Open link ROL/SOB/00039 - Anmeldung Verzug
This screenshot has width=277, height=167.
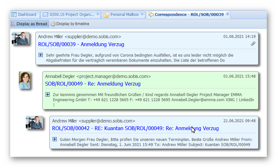[81, 44]
